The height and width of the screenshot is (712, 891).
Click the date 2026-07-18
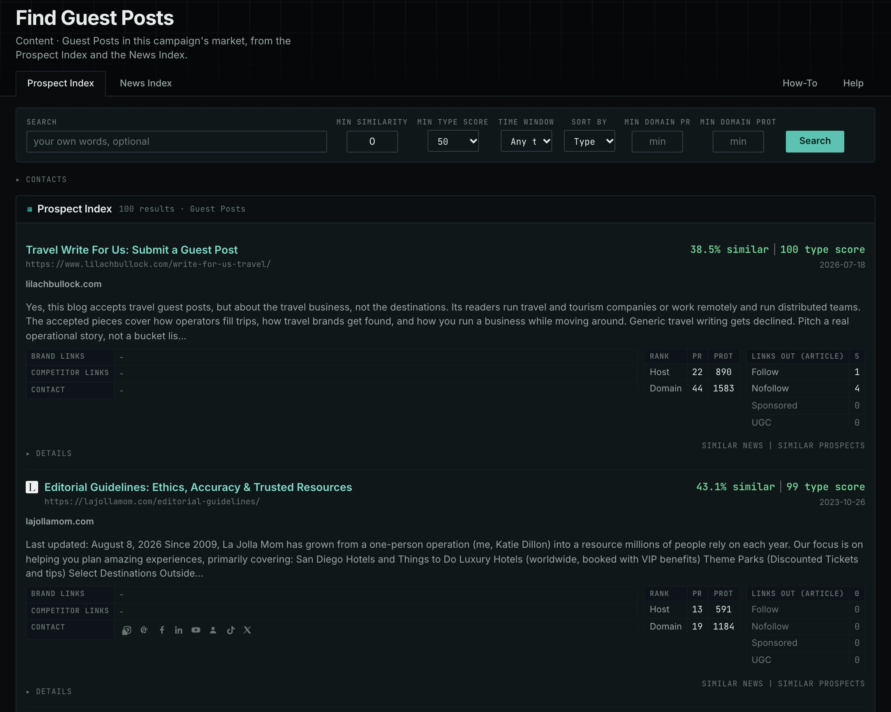click(x=842, y=264)
